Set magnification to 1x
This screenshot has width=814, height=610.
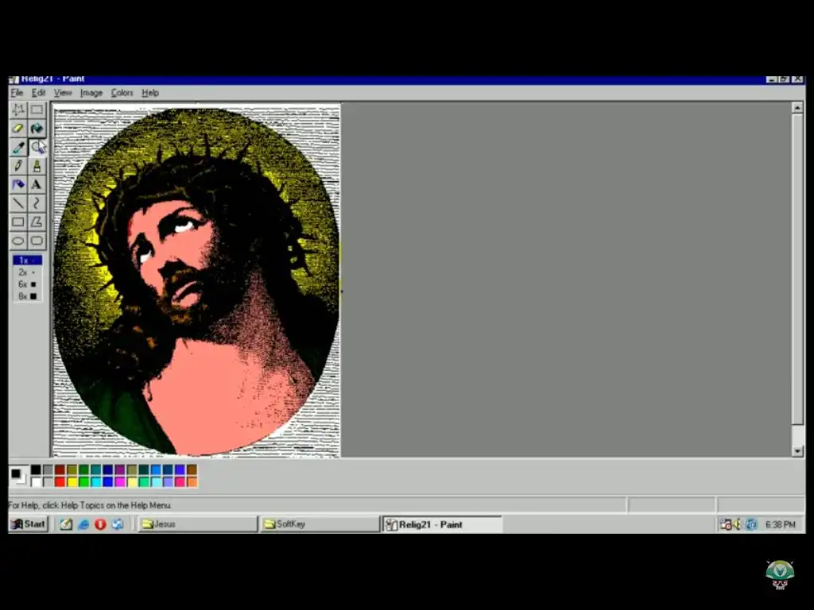28,261
